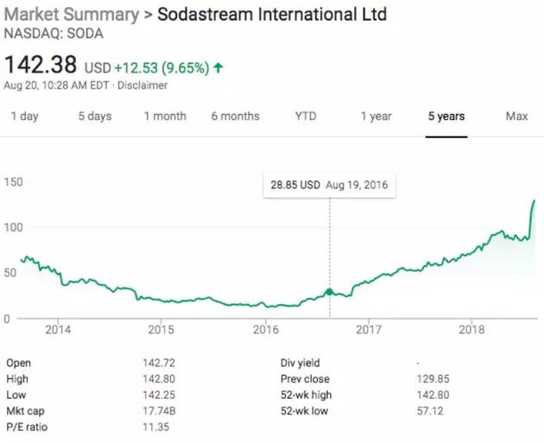Click the 2018 label on chart axis

coord(472,329)
